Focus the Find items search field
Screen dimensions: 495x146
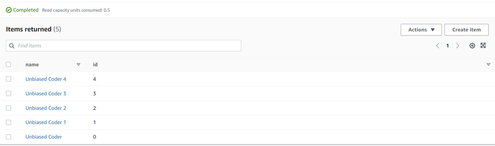click(123, 46)
